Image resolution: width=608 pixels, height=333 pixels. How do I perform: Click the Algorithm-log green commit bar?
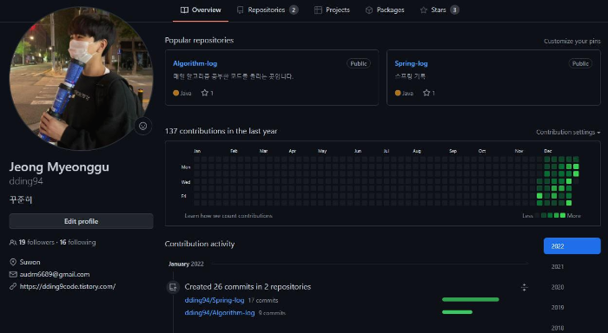click(x=457, y=312)
